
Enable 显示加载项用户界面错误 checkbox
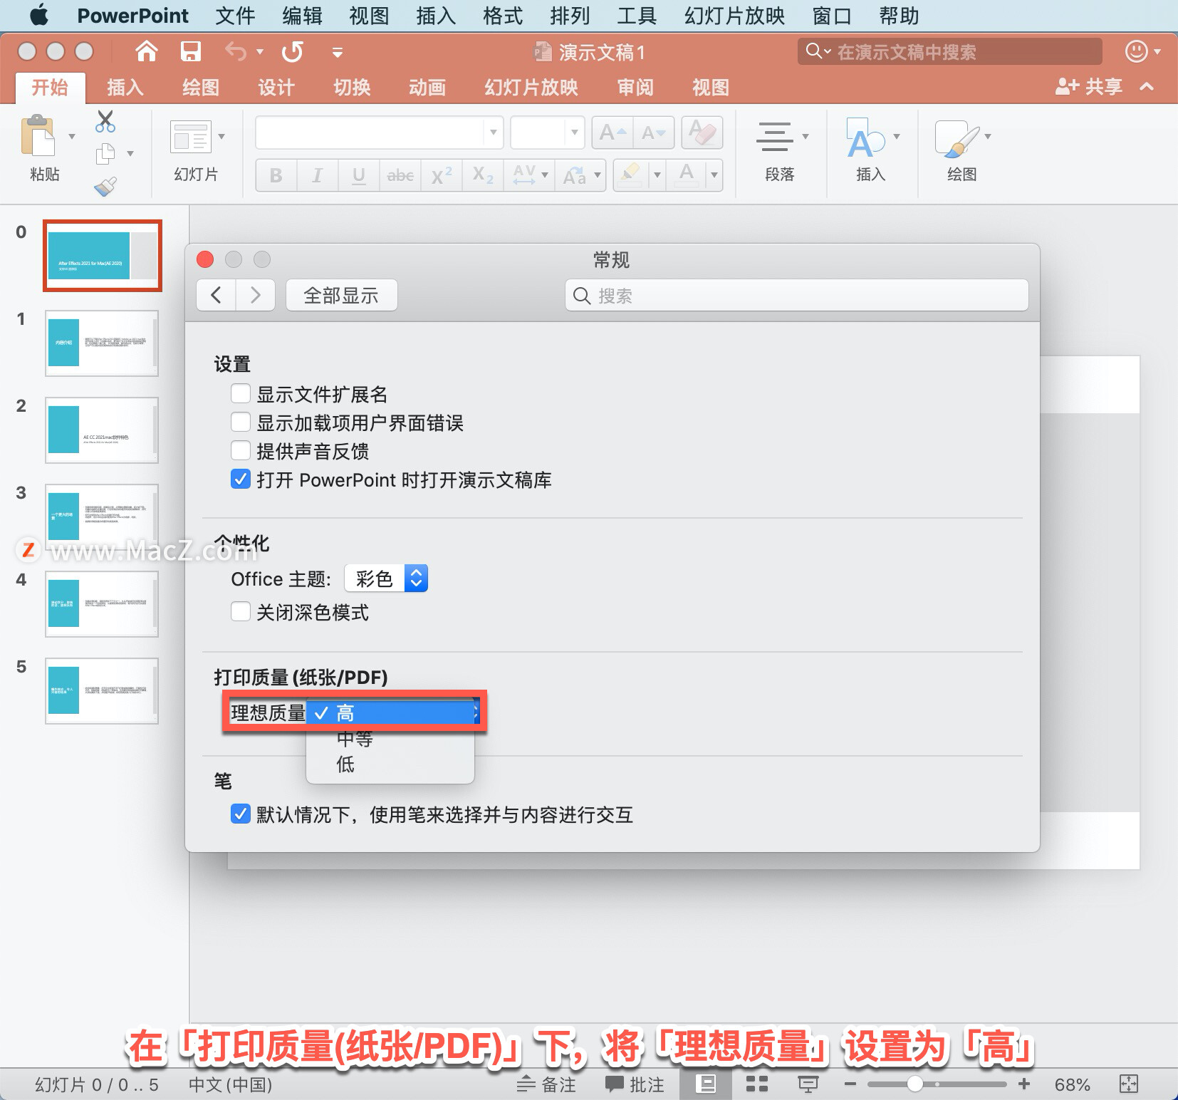coord(241,422)
